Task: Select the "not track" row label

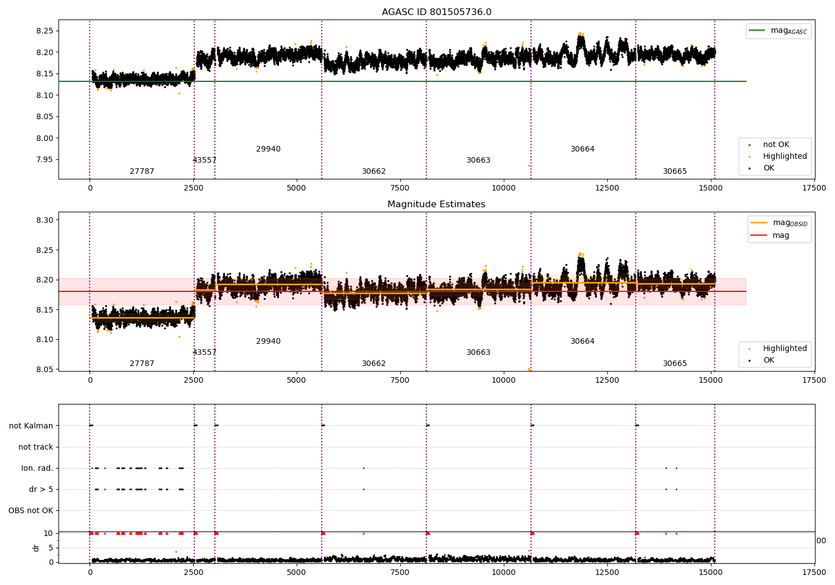Action: tap(36, 447)
